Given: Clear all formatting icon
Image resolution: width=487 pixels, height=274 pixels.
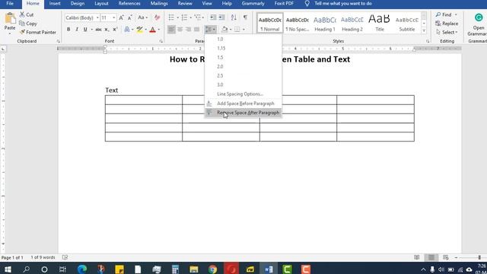Looking at the screenshot, I should point(158,18).
